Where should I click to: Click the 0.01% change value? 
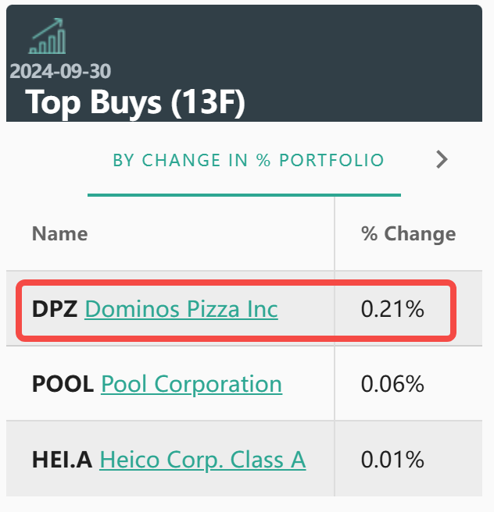click(x=392, y=459)
